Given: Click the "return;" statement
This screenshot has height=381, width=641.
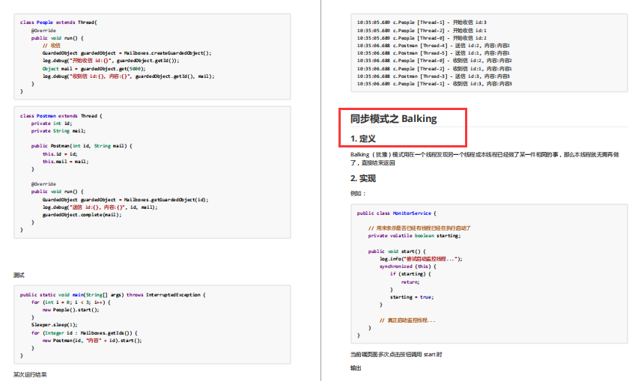Looking at the screenshot, I should click(410, 282).
